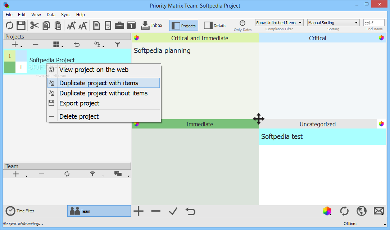The image size is (390, 230).
Task: Click the copy icon in toolbar
Action: 46,26
